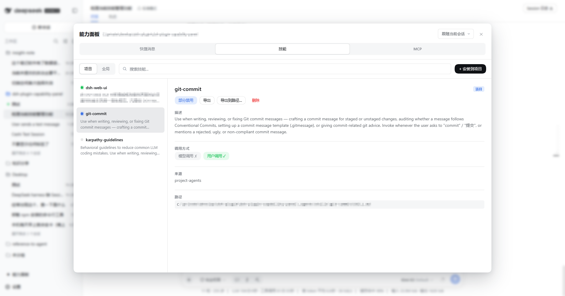
Task: Click the 导出到路径... button
Action: point(231,100)
